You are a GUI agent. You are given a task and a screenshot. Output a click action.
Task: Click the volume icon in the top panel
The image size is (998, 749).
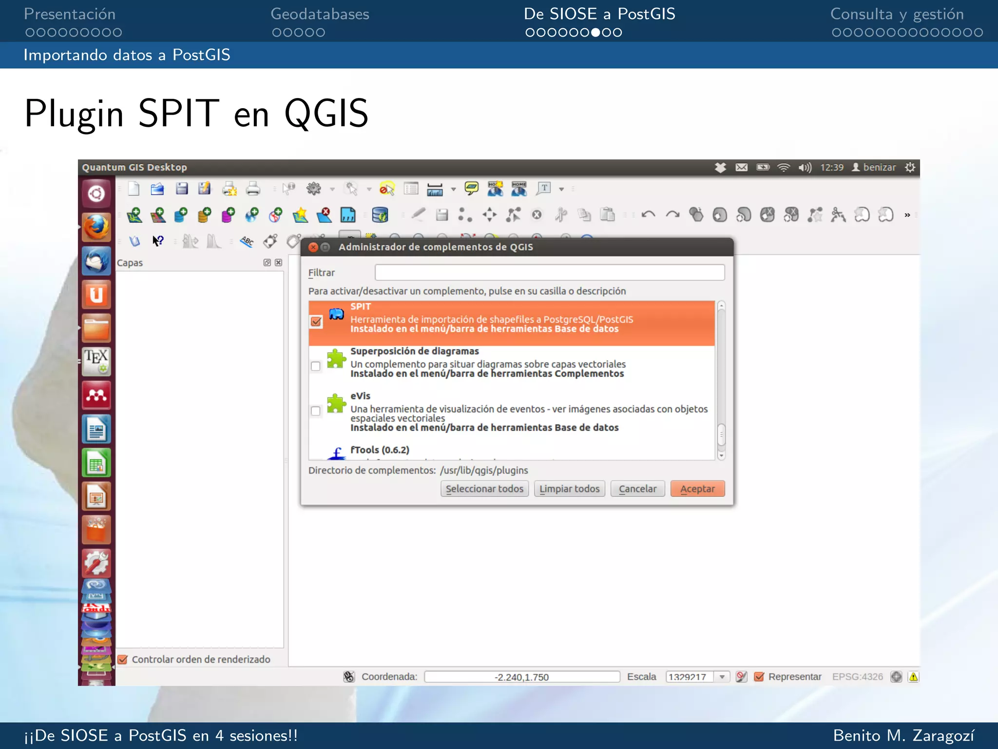(805, 168)
